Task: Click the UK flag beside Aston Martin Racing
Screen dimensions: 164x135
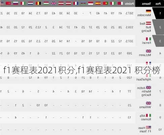Action: pos(149,87)
